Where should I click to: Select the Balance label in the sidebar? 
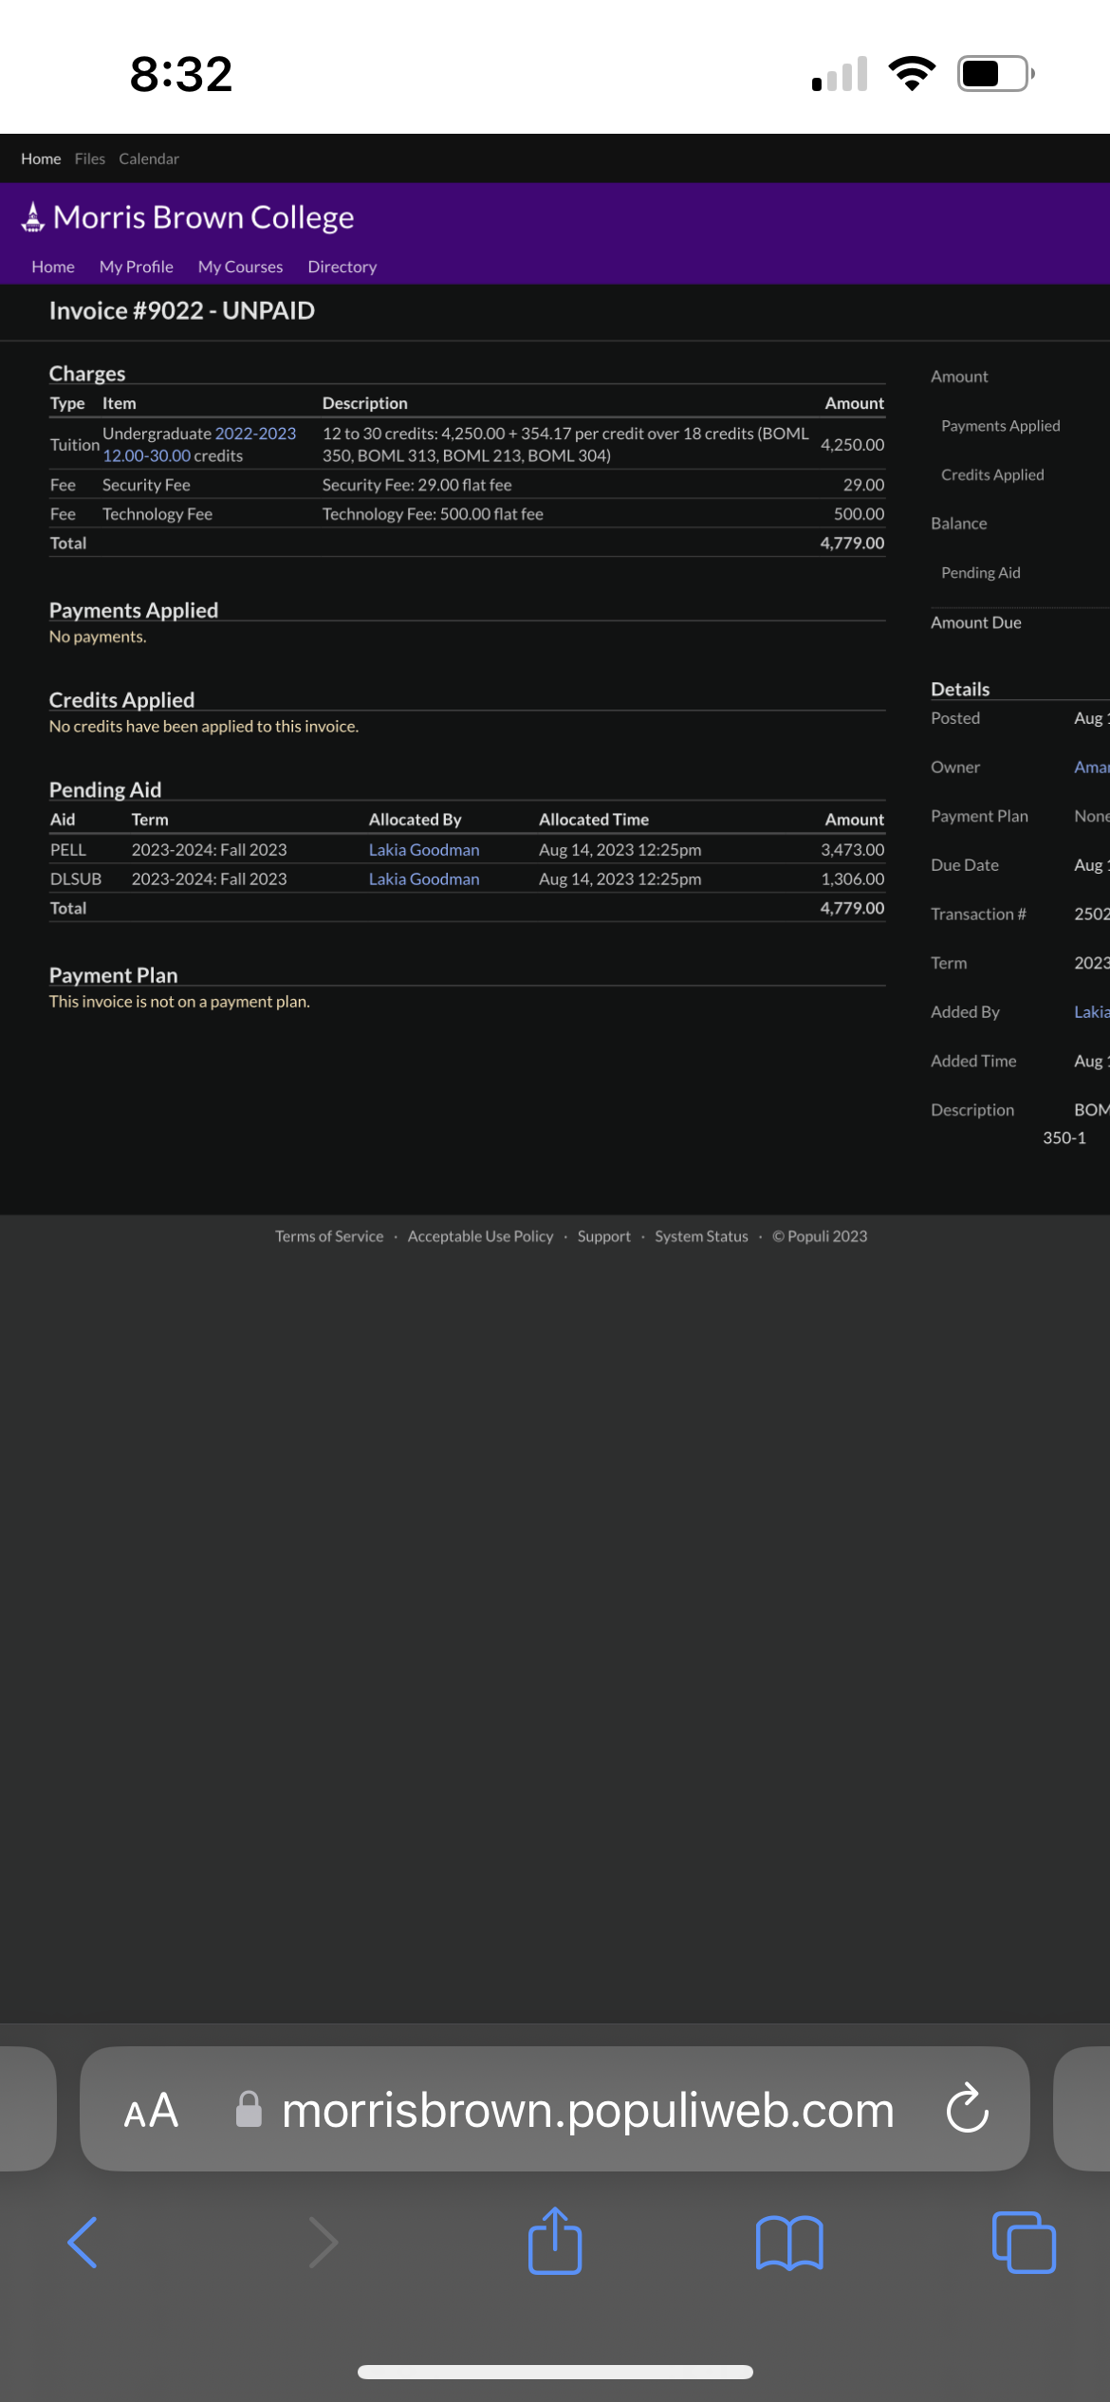(959, 524)
